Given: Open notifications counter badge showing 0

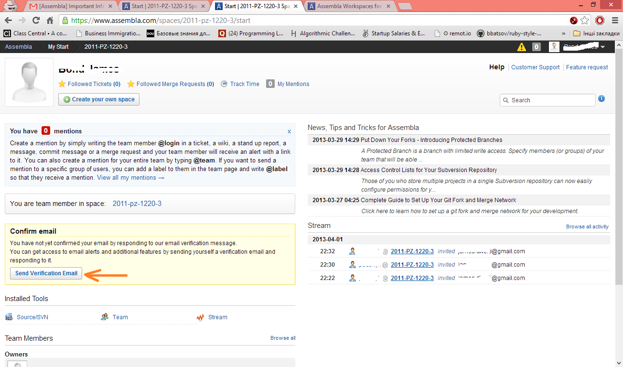Looking at the screenshot, I should tap(537, 47).
